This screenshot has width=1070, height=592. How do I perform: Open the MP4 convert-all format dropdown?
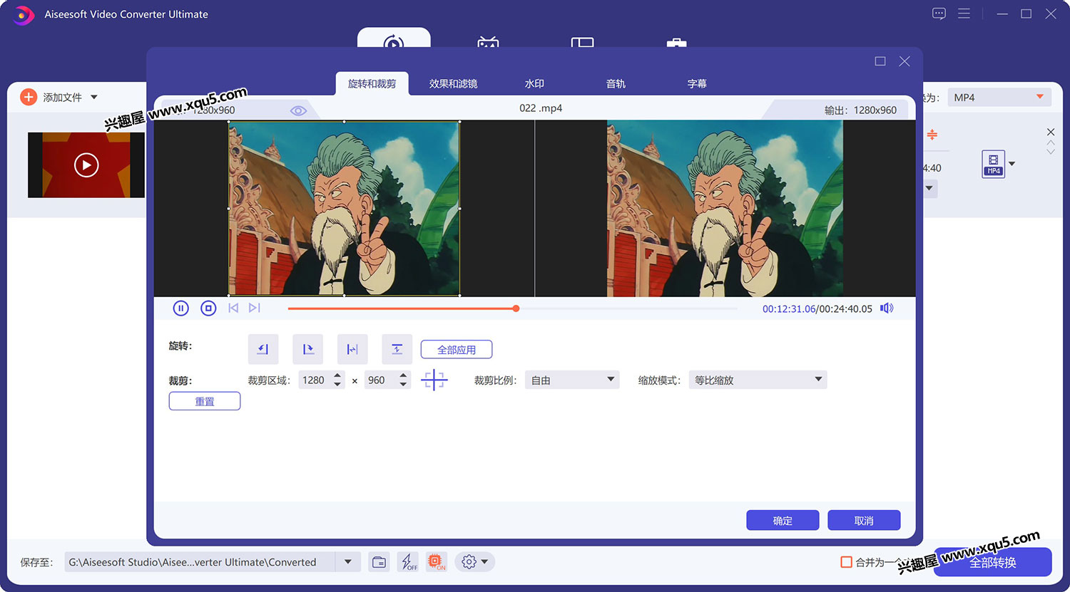(x=1000, y=97)
